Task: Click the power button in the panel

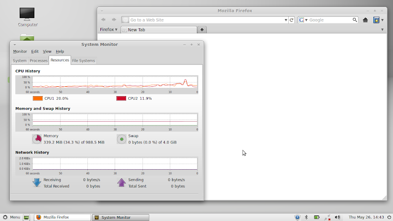Action: tap(389, 217)
